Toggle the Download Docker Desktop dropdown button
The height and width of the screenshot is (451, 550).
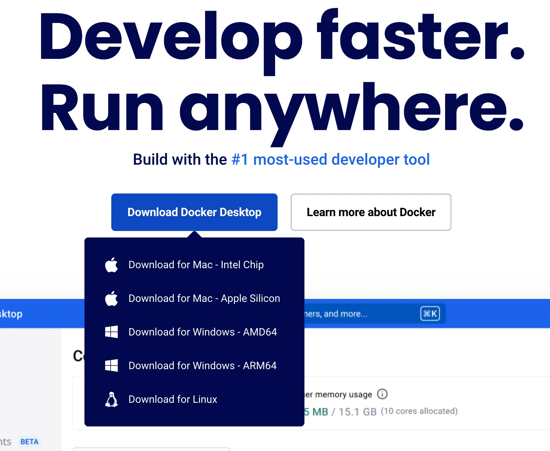point(194,212)
